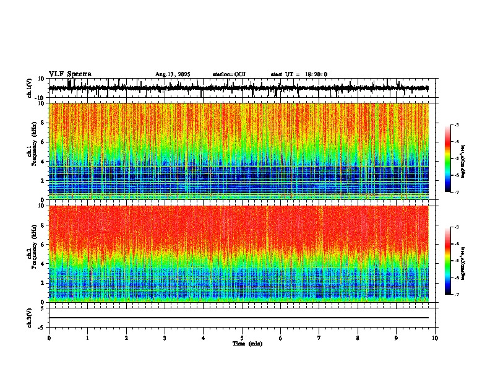Viewport: 490px width, 379px height.
Task: Click the 'Time (min)' axis label
Action: coord(247,344)
